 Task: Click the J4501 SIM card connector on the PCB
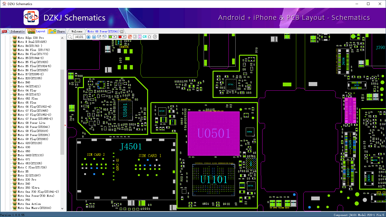pyautogui.click(x=126, y=169)
